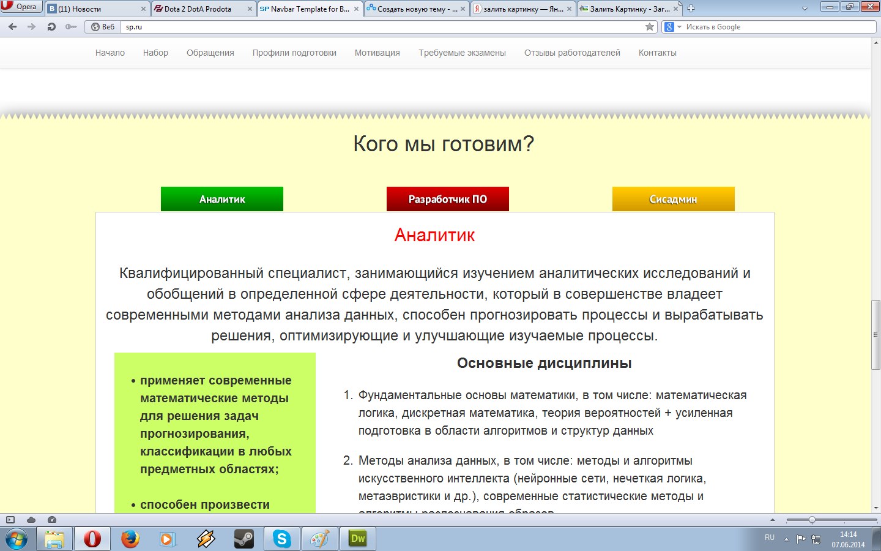Image resolution: width=881 pixels, height=551 pixels.
Task: Go to Профили подготовки section
Action: point(294,53)
